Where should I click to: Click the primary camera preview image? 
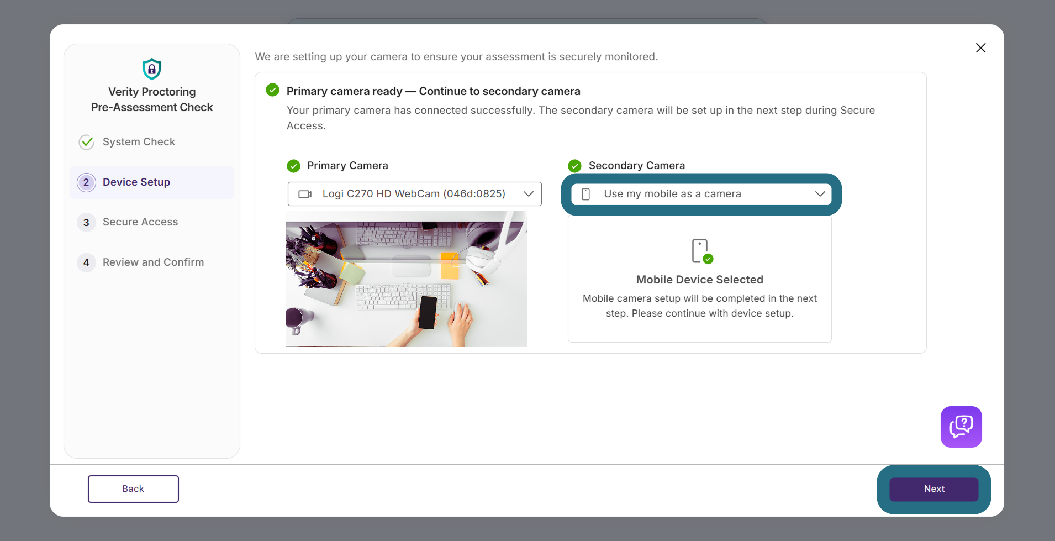point(407,279)
